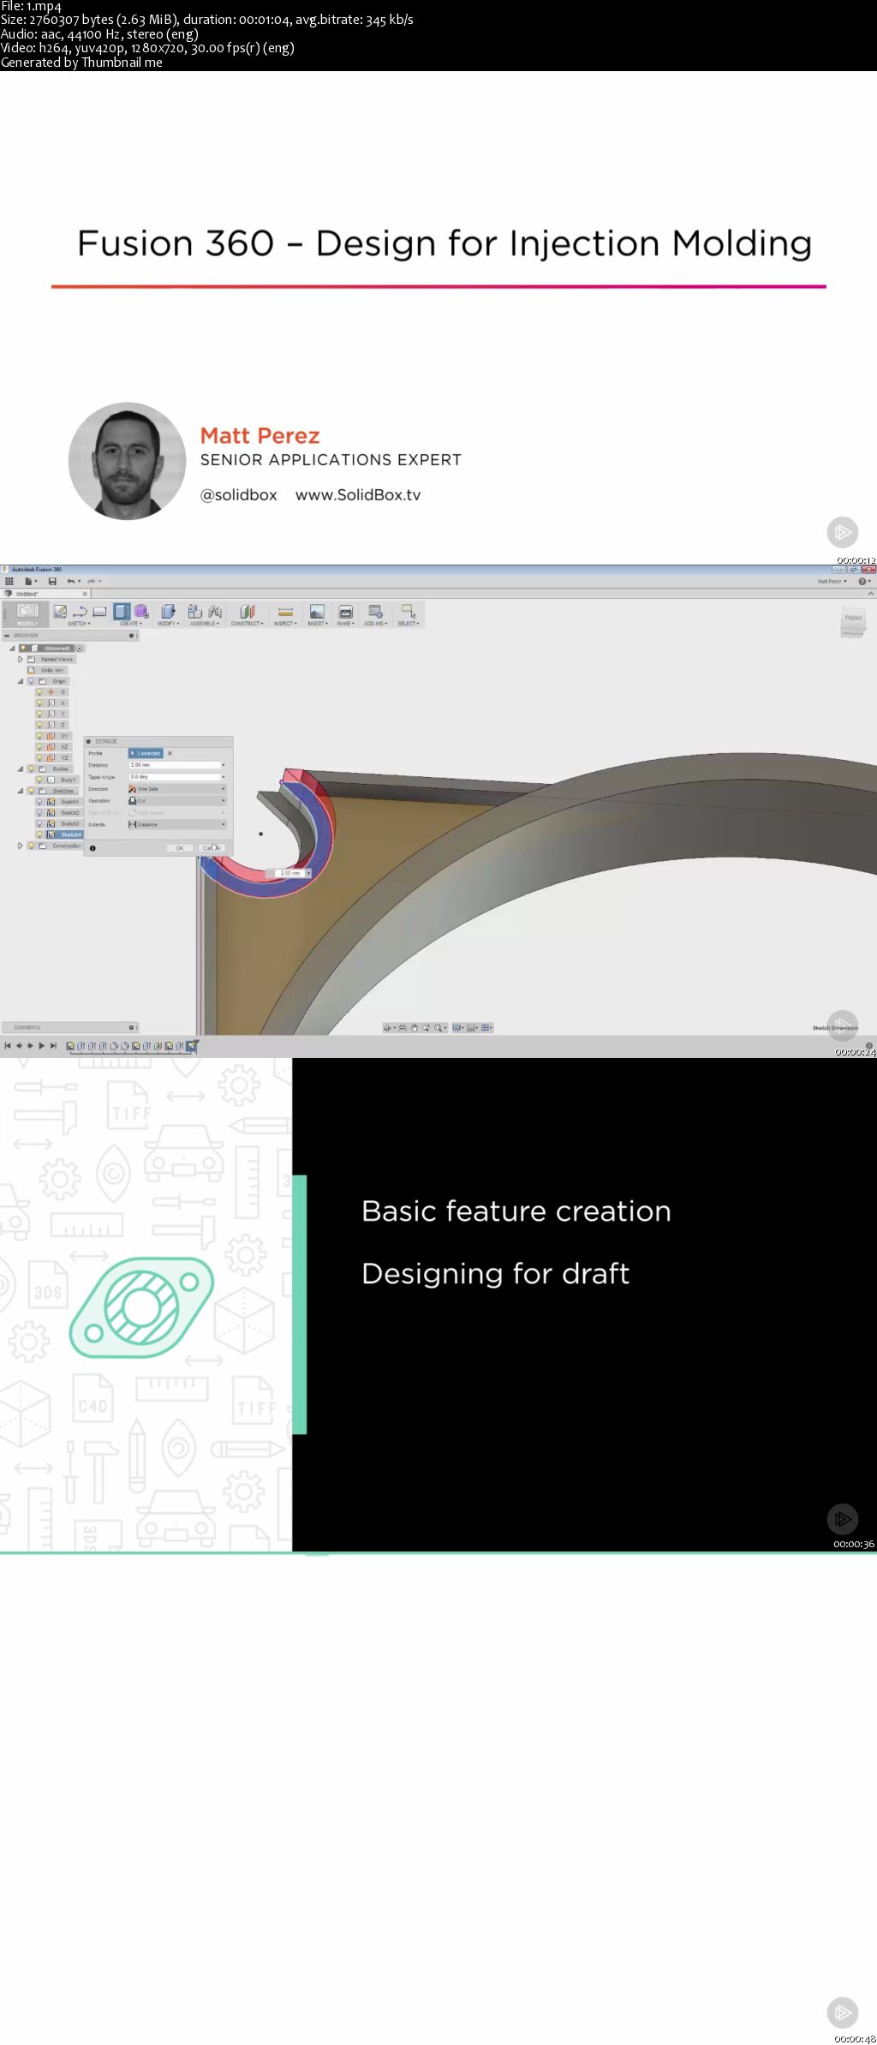Select the Rectangle sketch tool icon
Viewport: 877px width, 2045px height.
99,611
